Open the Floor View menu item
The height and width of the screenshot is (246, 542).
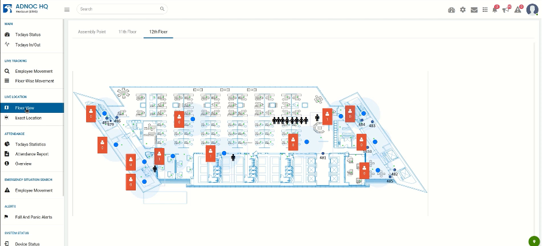click(32, 107)
